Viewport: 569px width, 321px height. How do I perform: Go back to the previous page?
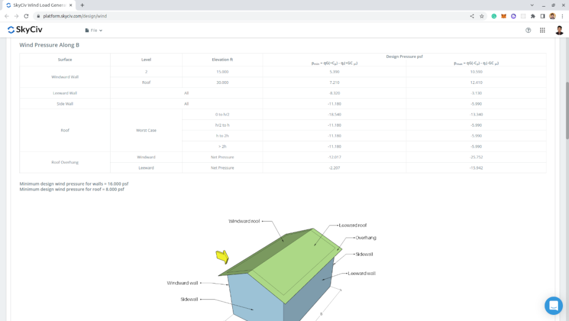pyautogui.click(x=7, y=16)
